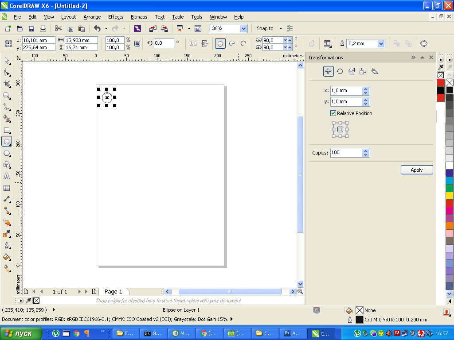
Task: Open the Snap to dropdown
Action: tap(281, 28)
